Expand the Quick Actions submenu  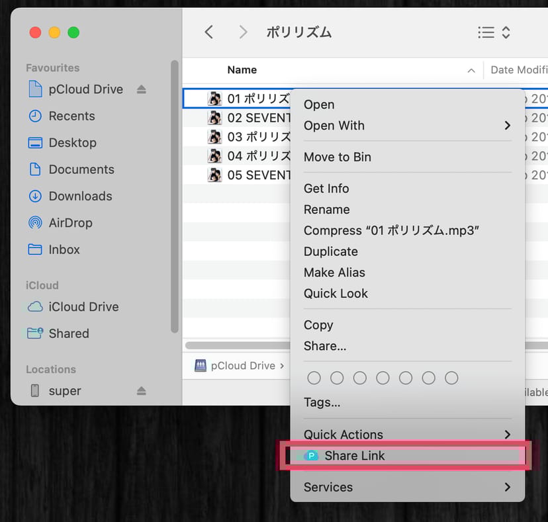[x=507, y=435]
